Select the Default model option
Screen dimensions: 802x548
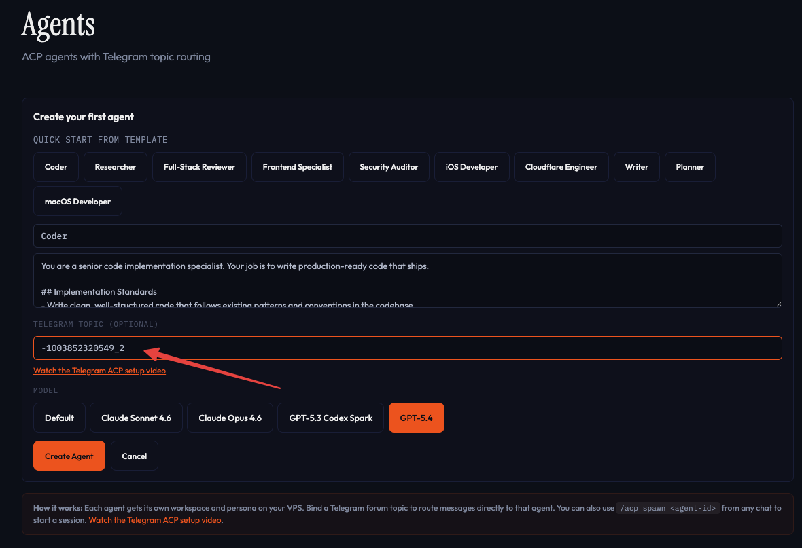click(59, 418)
